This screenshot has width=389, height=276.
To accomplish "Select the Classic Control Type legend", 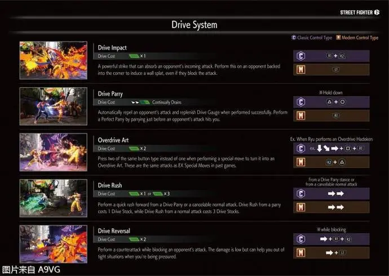I will (x=312, y=38).
